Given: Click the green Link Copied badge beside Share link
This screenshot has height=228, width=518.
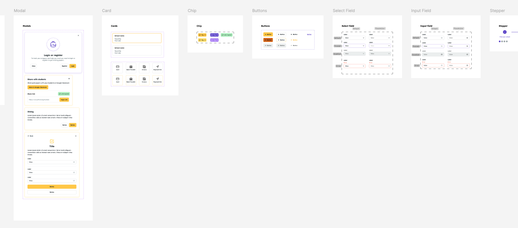Looking at the screenshot, I should [64, 94].
